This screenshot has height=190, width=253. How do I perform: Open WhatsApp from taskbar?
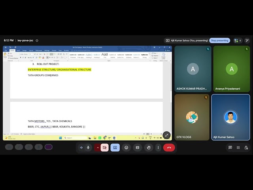(100, 138)
